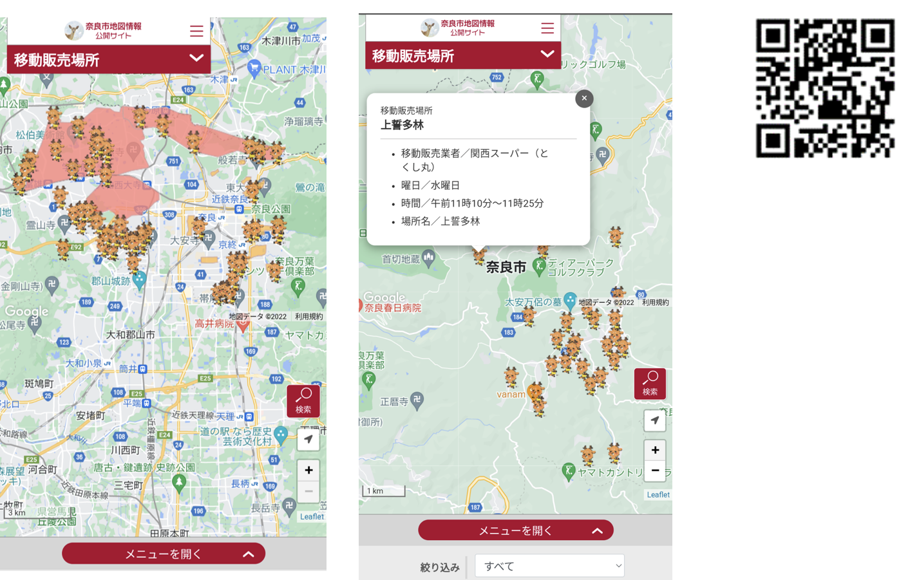The height and width of the screenshot is (580, 919).
Task: Close the 上誓多林 info popup
Action: pyautogui.click(x=584, y=98)
